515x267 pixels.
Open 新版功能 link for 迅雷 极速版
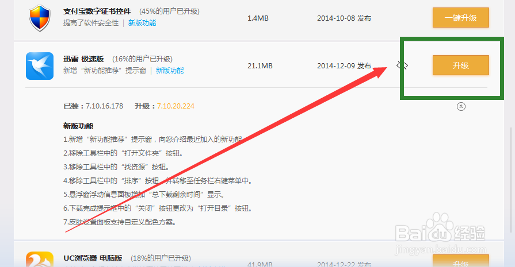(x=170, y=71)
